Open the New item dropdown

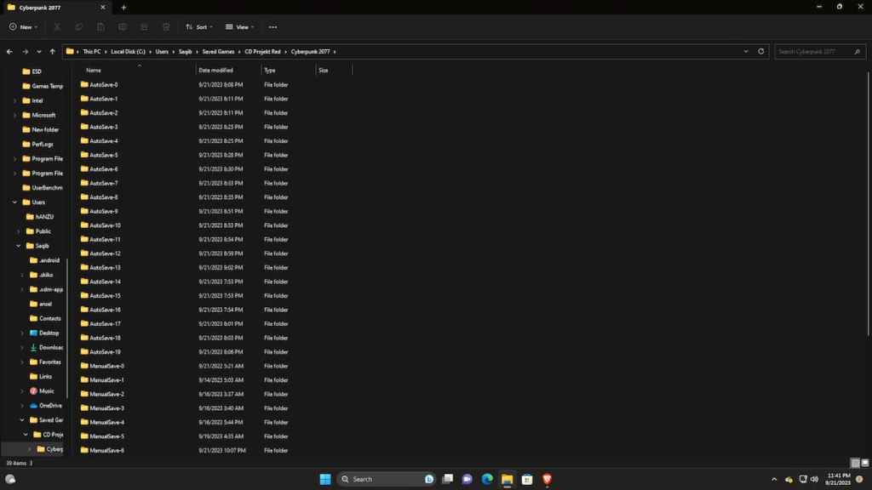pyautogui.click(x=23, y=26)
